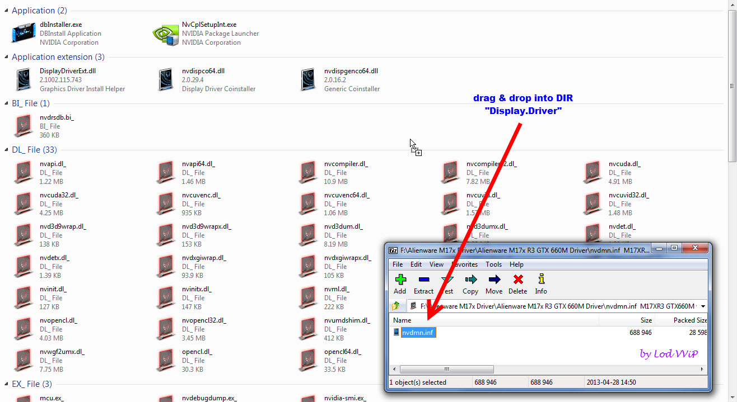The image size is (737, 402).
Task: Collapse the EX_ File (3) group
Action: 7,384
